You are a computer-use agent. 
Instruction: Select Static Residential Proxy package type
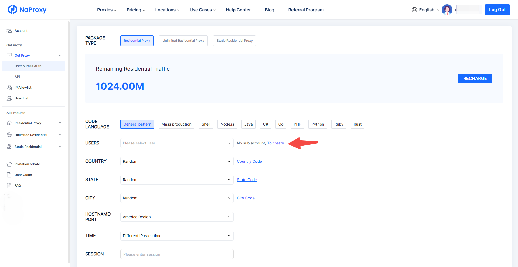coord(234,41)
